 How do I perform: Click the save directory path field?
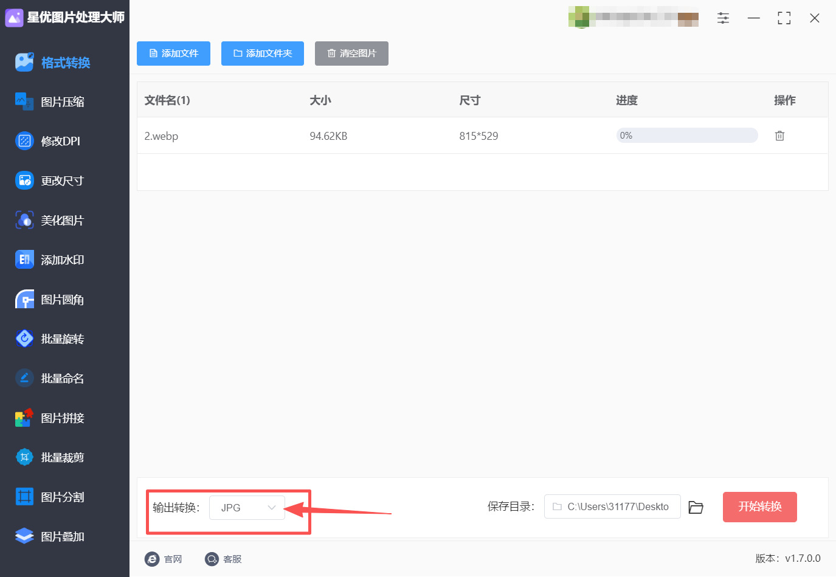click(x=612, y=506)
